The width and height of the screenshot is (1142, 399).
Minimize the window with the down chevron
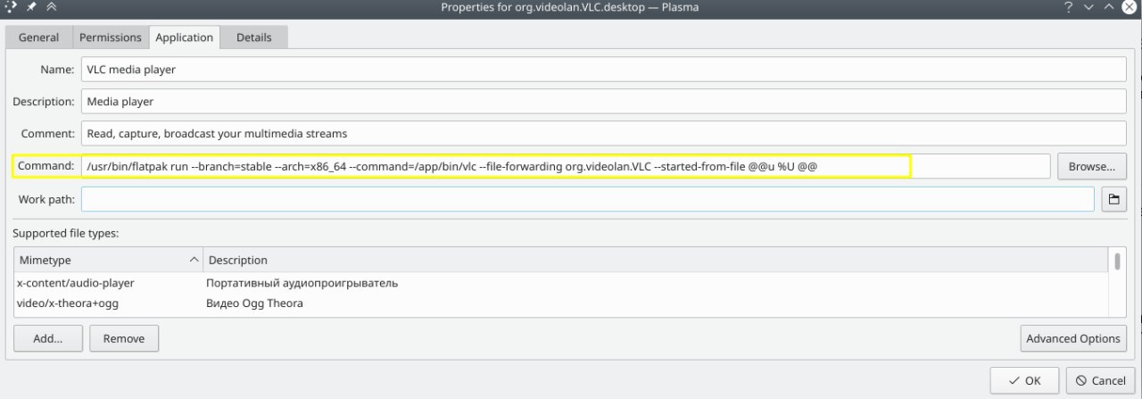[x=1089, y=7]
